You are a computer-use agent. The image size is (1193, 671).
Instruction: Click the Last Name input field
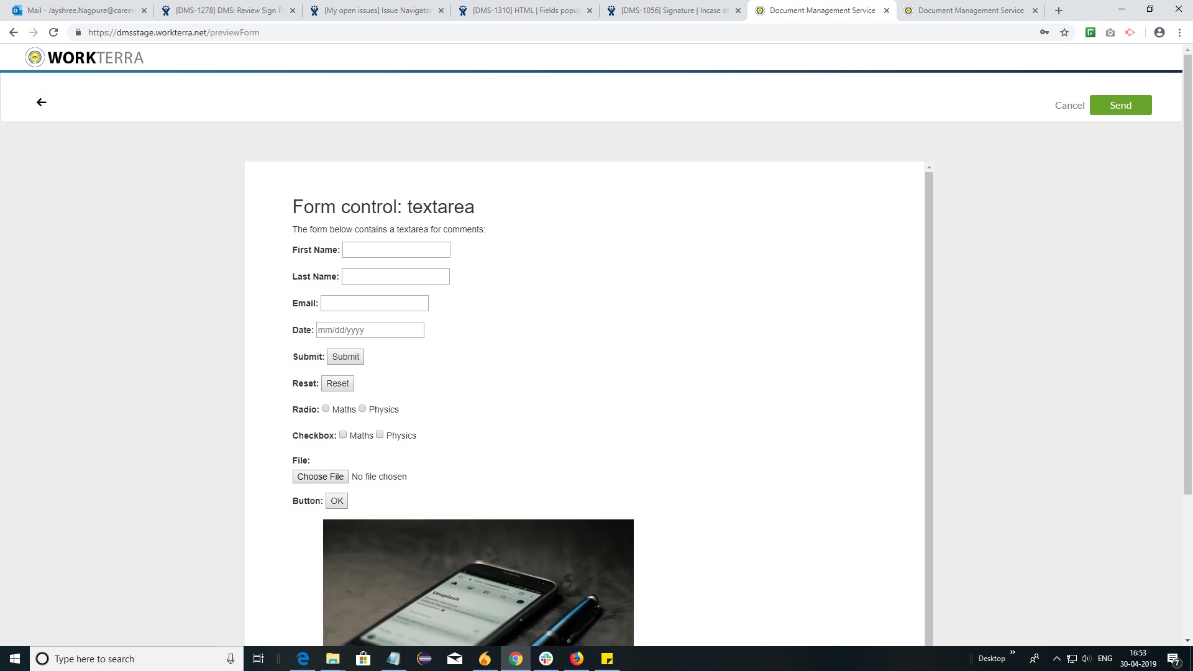tap(396, 276)
